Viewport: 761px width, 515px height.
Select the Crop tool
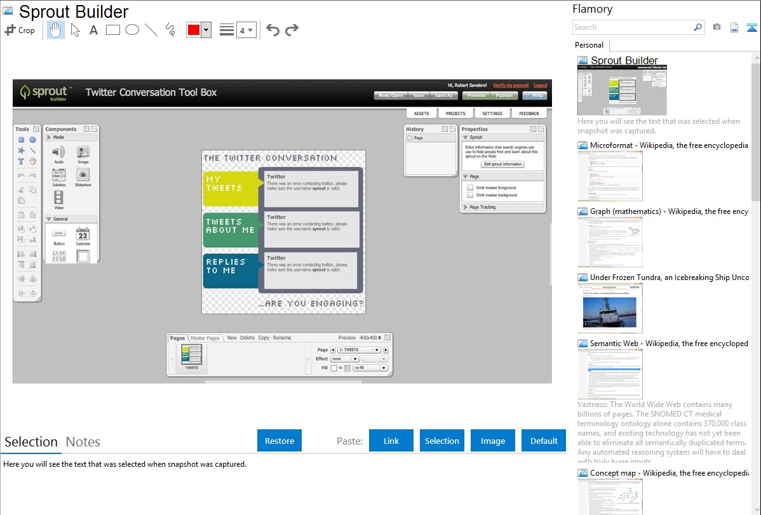[x=20, y=30]
